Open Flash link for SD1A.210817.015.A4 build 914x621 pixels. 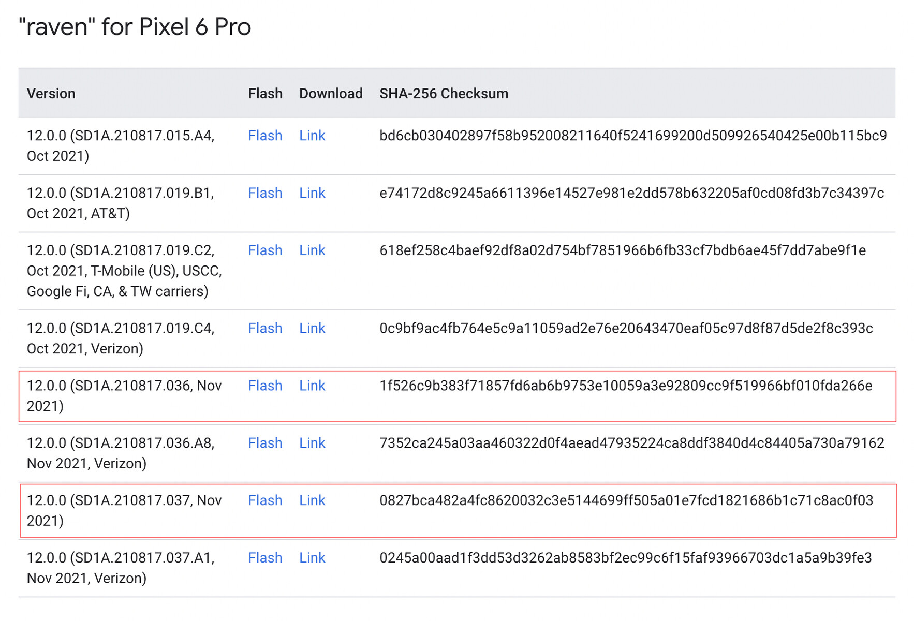(x=265, y=136)
